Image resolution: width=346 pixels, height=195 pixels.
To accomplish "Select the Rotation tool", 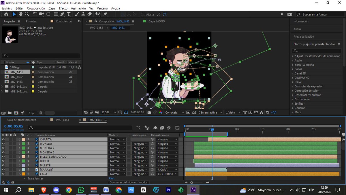I will pos(35,14).
